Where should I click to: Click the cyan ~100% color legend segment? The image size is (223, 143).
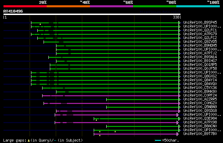(198, 6)
